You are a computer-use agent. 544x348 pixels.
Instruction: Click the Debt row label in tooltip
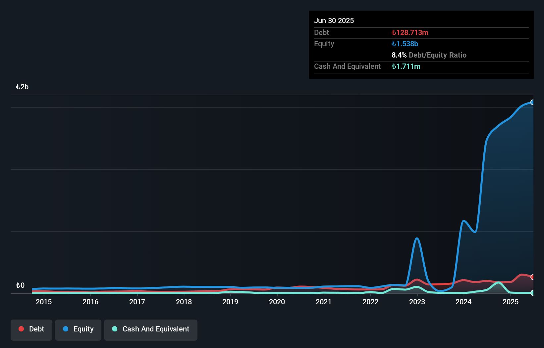tap(321, 32)
